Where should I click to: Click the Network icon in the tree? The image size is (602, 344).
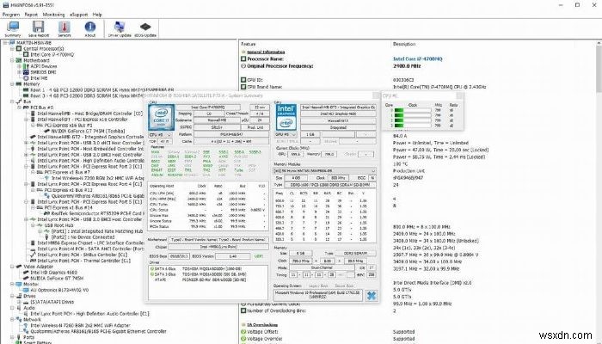pyautogui.click(x=19, y=319)
